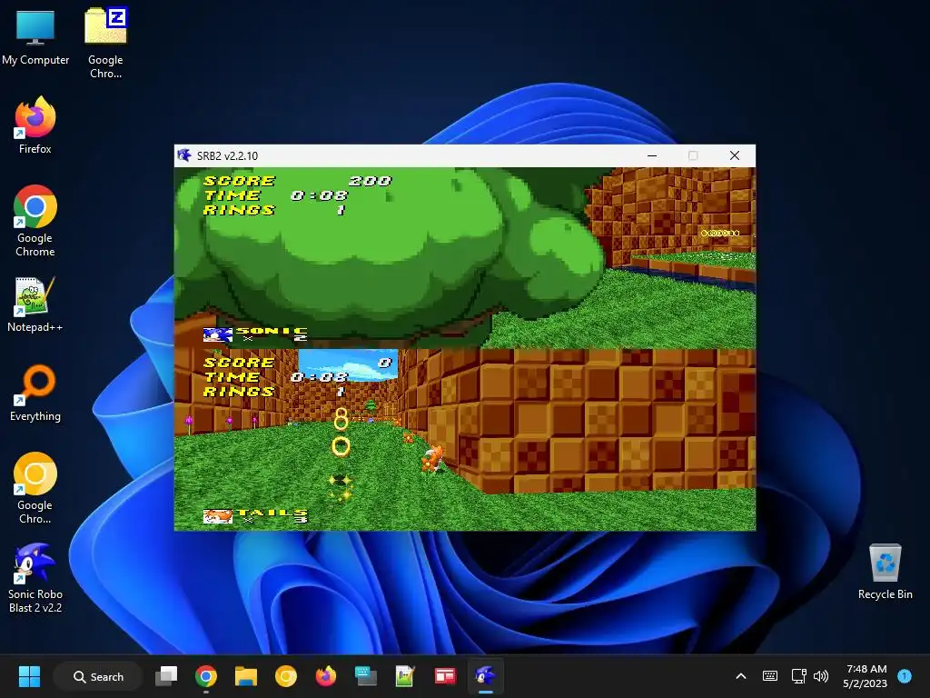Click the SONIC name in the lives counter
This screenshot has width=930, height=698.
click(x=272, y=331)
